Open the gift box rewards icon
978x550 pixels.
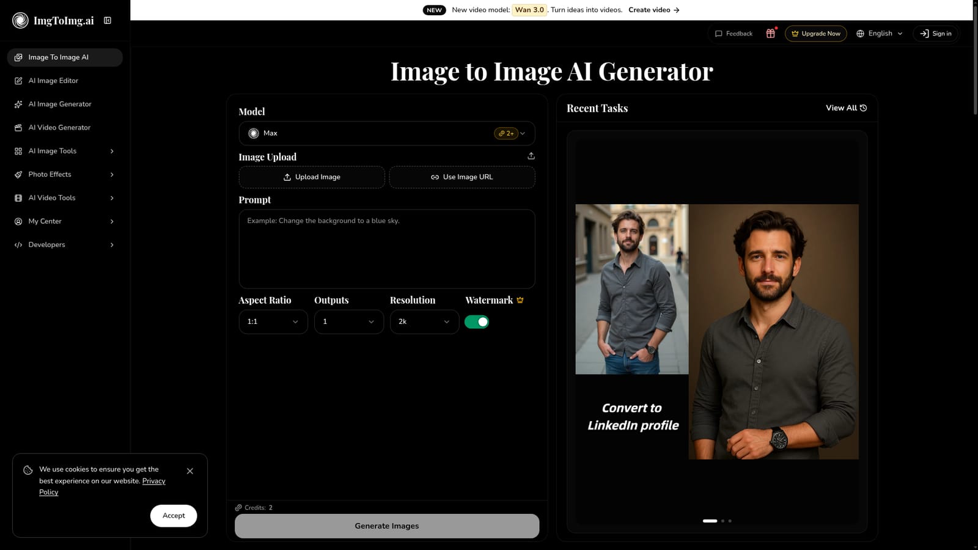[x=770, y=34]
